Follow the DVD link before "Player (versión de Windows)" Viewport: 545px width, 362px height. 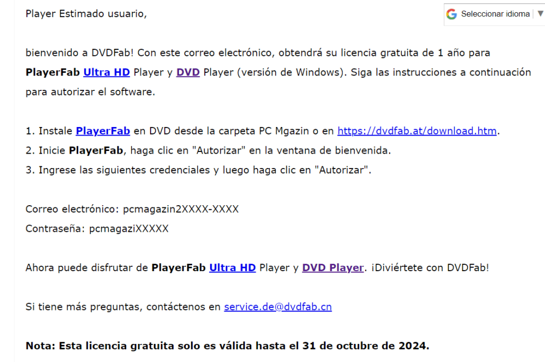[188, 72]
